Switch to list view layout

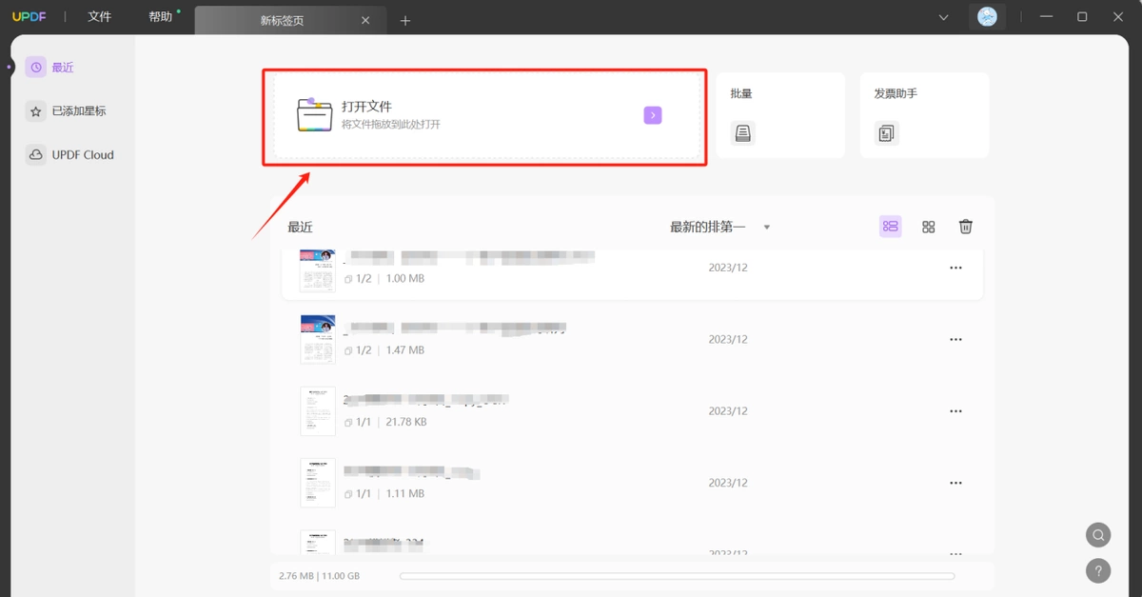click(891, 227)
